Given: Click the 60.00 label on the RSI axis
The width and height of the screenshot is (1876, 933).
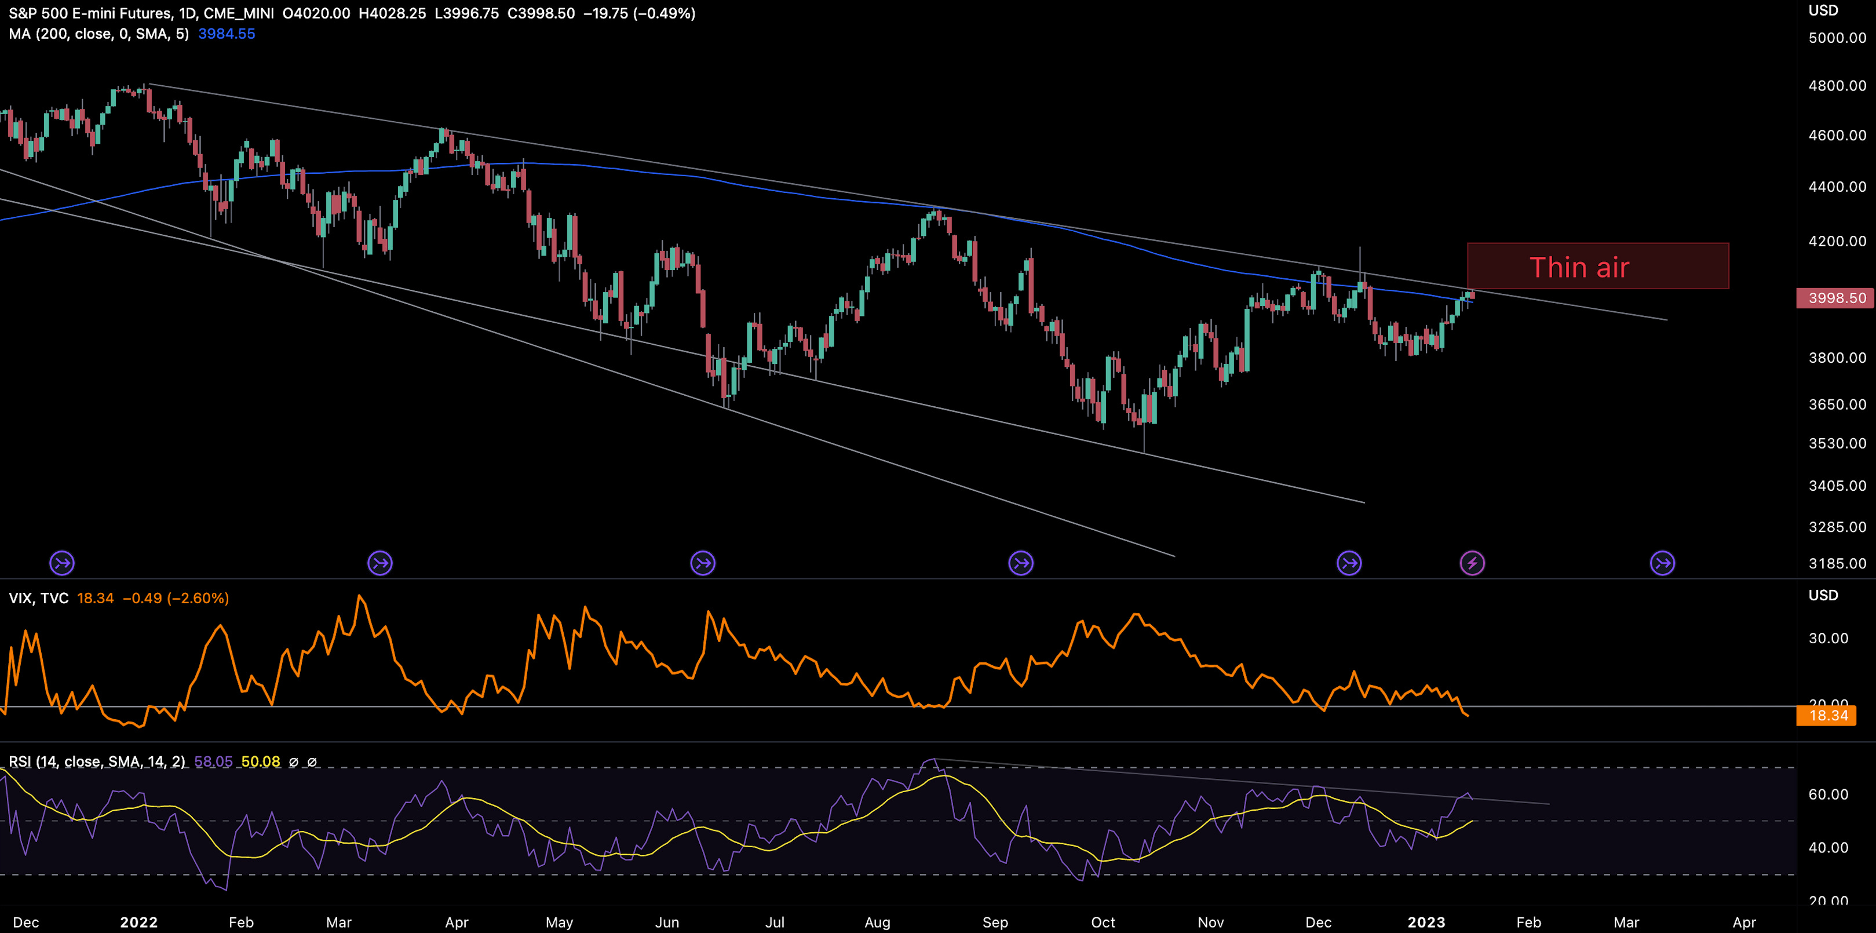Looking at the screenshot, I should click(1828, 794).
